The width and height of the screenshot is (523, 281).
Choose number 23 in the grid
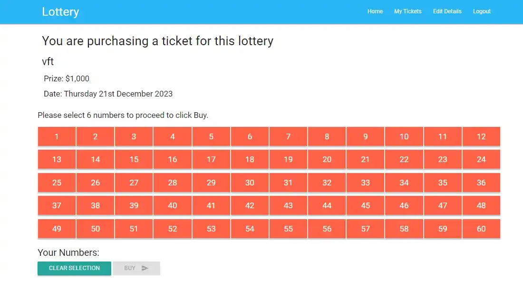(x=443, y=159)
